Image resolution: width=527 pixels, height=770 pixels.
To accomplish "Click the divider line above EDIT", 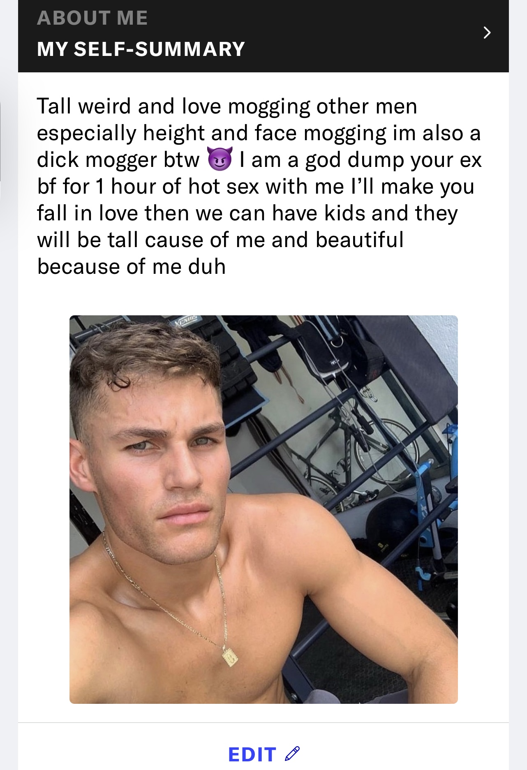I will click(263, 722).
